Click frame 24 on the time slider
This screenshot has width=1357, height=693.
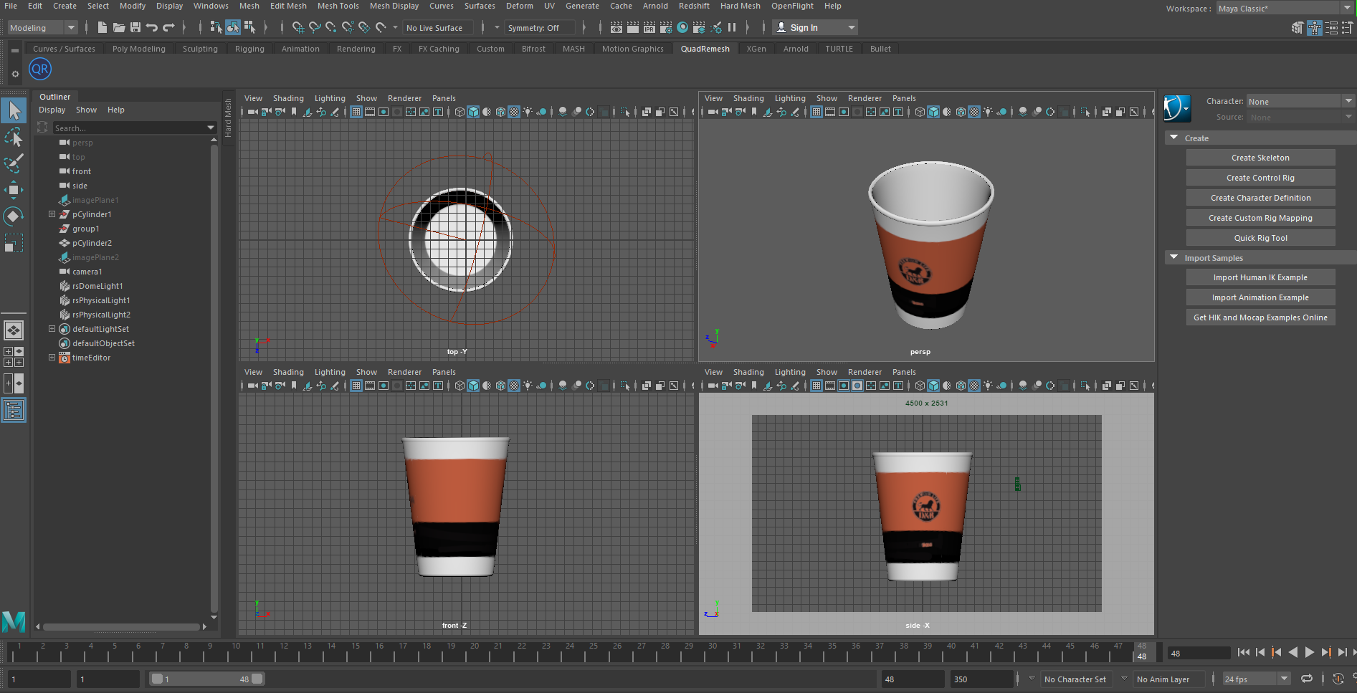click(570, 651)
